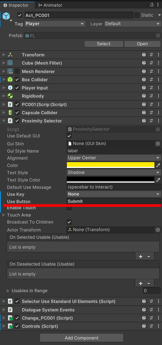The width and height of the screenshot is (162, 345).
Task: Open help for Transform component
Action: tap(144, 55)
